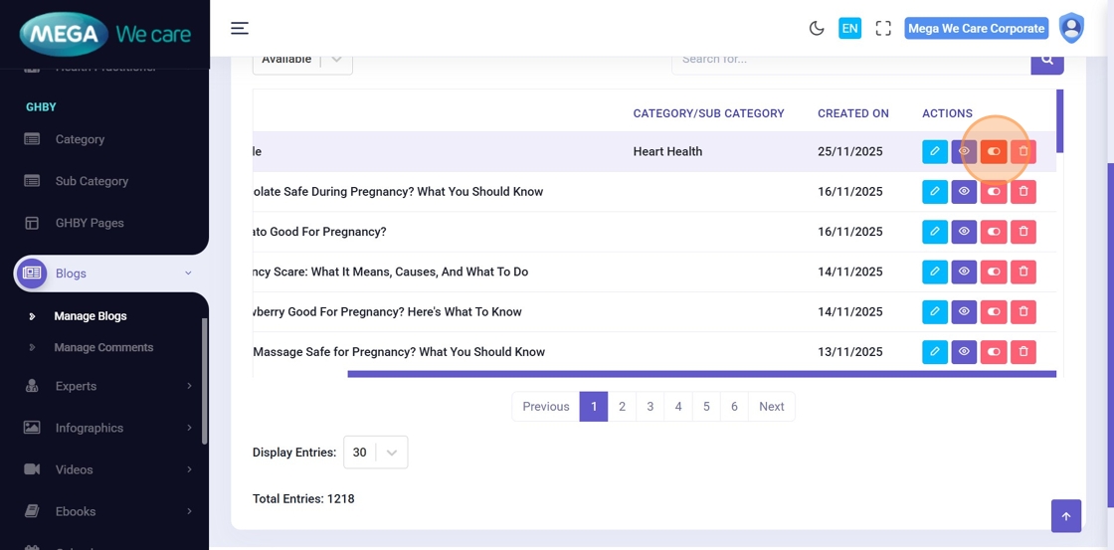Screen dimensions: 1114x550
Task: Edit the Heart Health blog entry
Action: tap(934, 151)
